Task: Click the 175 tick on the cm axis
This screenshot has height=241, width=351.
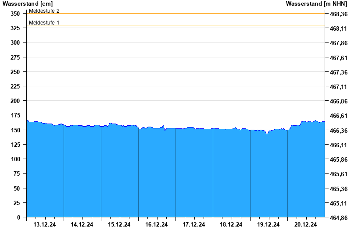Action: [15, 115]
